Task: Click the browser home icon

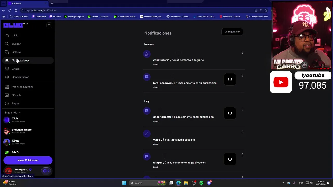Action: pos(16,10)
